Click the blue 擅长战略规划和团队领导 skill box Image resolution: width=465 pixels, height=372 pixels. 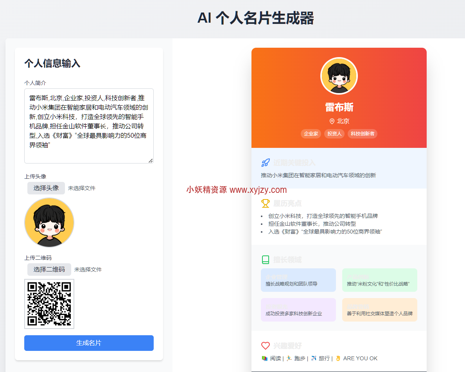pyautogui.click(x=298, y=280)
